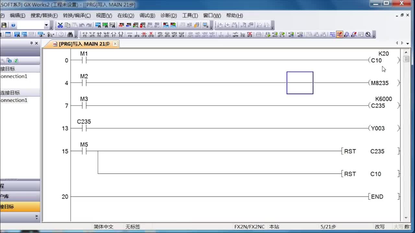Expand the navigation pane bottom chevron
The height and width of the screenshot is (233, 415).
[x=36, y=216]
